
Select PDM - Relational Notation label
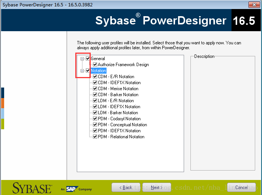click(121, 137)
